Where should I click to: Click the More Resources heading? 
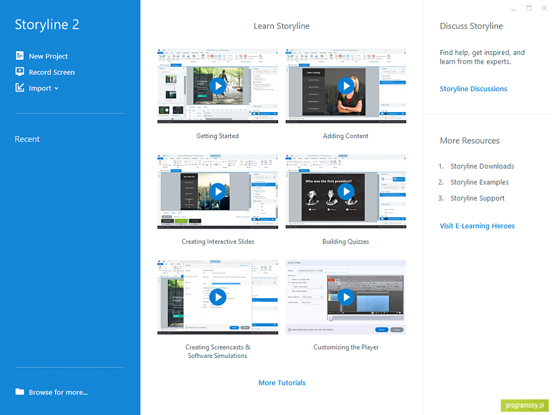coord(470,141)
